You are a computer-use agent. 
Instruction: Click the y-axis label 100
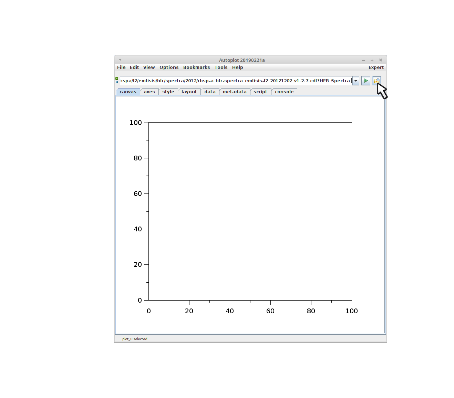tap(136, 123)
